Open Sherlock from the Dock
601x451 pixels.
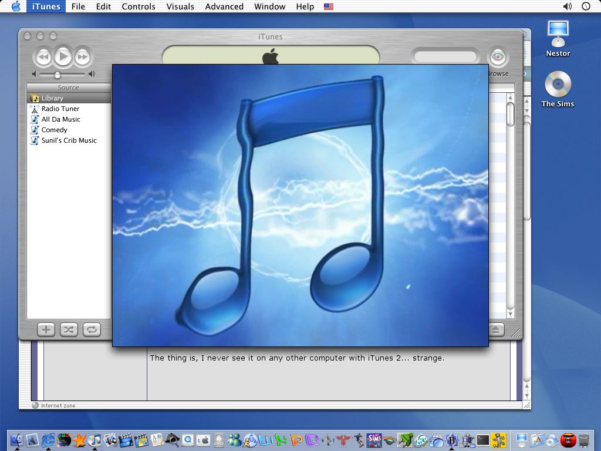click(173, 440)
